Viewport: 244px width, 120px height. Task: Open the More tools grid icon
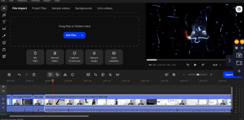point(4,56)
